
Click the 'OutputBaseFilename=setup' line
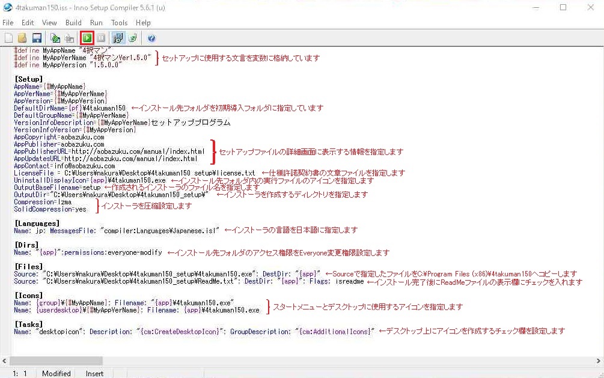point(58,187)
